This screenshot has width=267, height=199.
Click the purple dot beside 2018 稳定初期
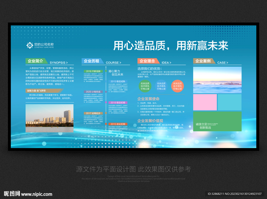106,102
